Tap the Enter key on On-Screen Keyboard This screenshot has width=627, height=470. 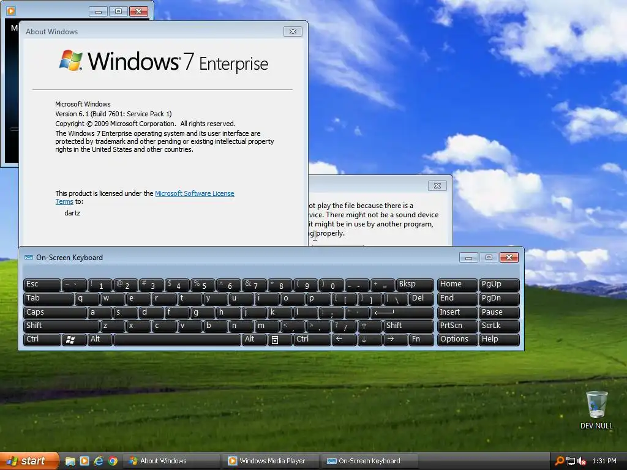402,313
